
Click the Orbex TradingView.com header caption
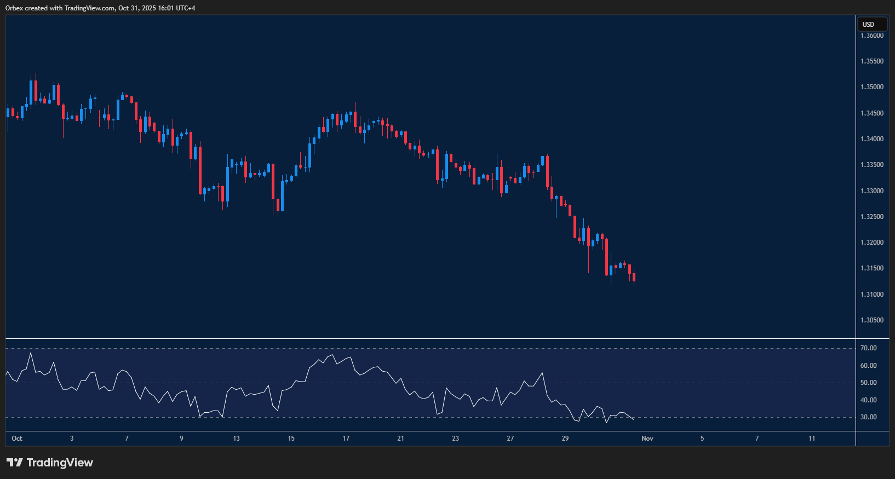pos(100,8)
